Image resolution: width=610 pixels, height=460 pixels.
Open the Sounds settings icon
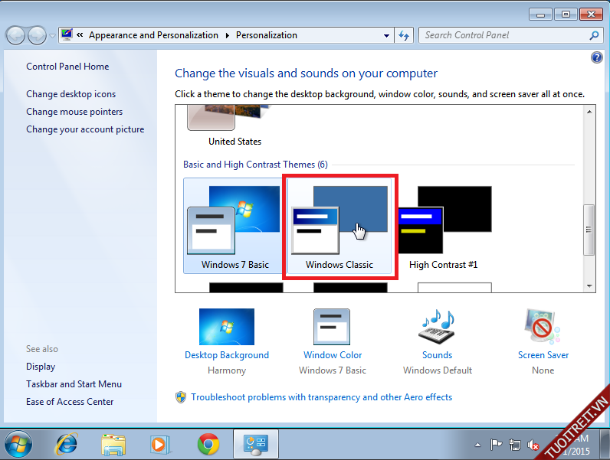tap(437, 327)
